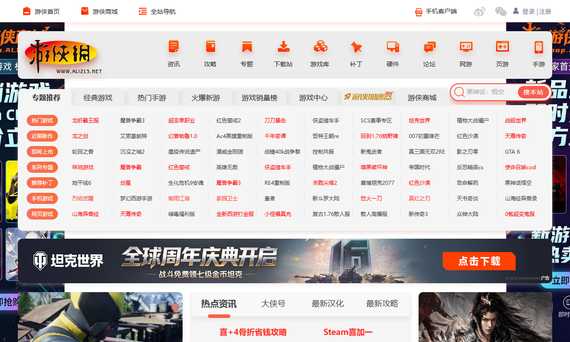Click 点击下载 on tank banner
This screenshot has height=342, width=570.
pyautogui.click(x=479, y=261)
